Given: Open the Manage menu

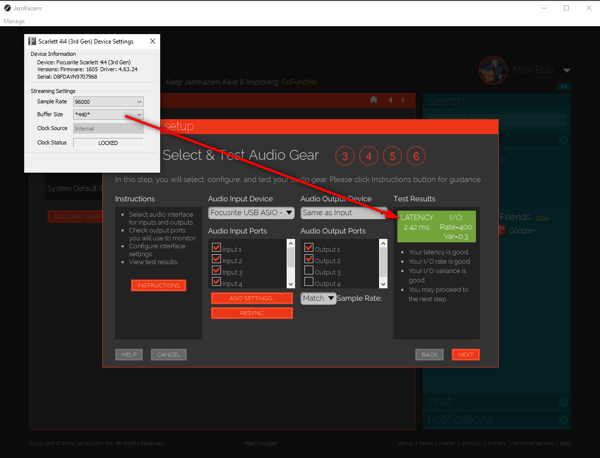Looking at the screenshot, I should pos(14,21).
